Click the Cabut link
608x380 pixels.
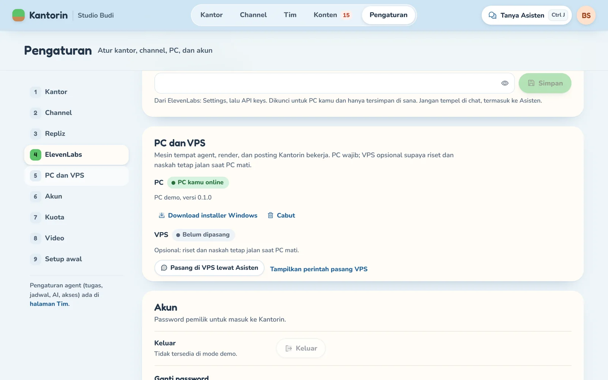click(x=282, y=215)
